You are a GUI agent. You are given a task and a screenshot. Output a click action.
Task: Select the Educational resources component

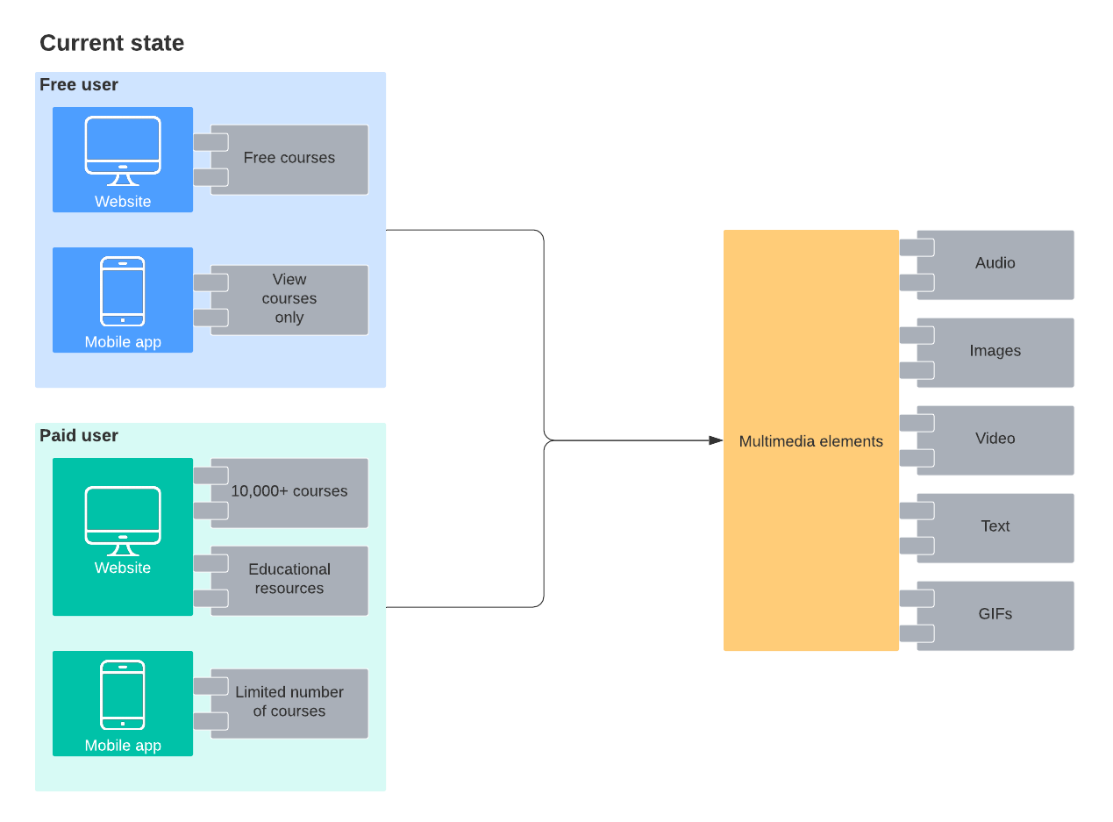point(289,580)
